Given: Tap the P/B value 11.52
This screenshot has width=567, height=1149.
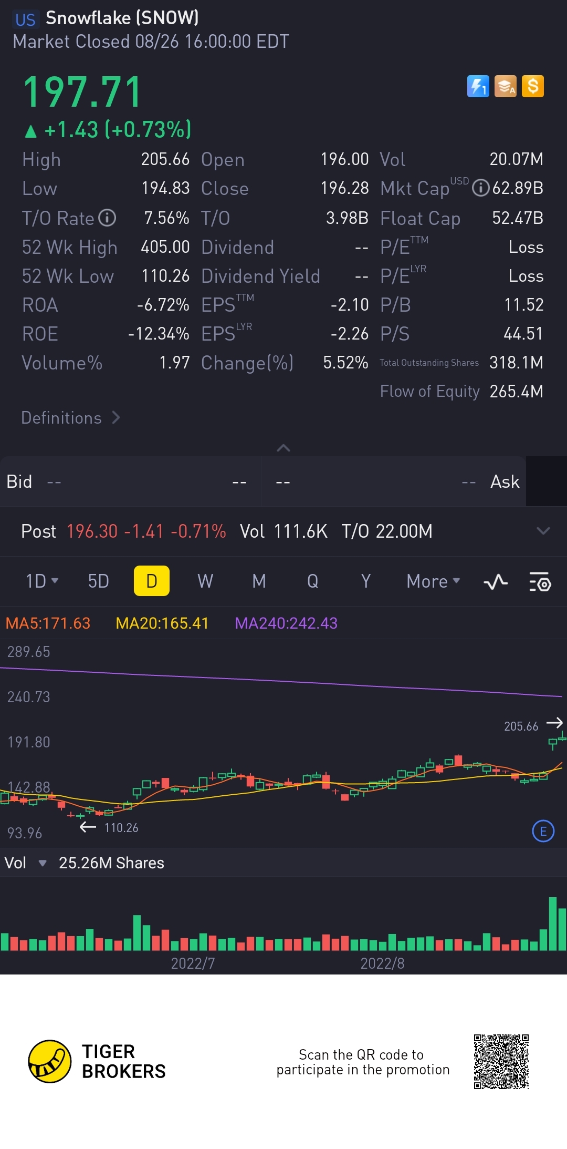Looking at the screenshot, I should point(523,305).
